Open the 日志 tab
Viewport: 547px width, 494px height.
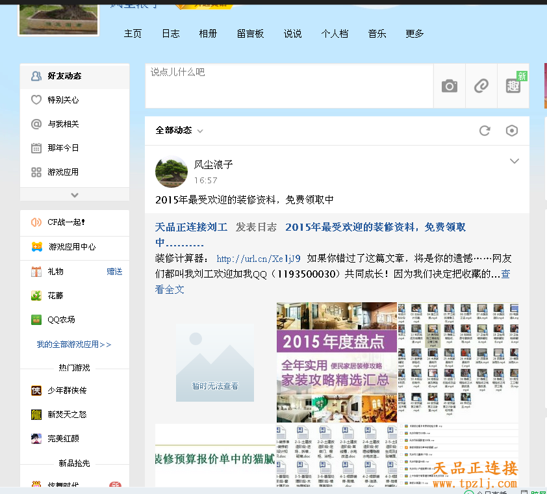tap(171, 34)
